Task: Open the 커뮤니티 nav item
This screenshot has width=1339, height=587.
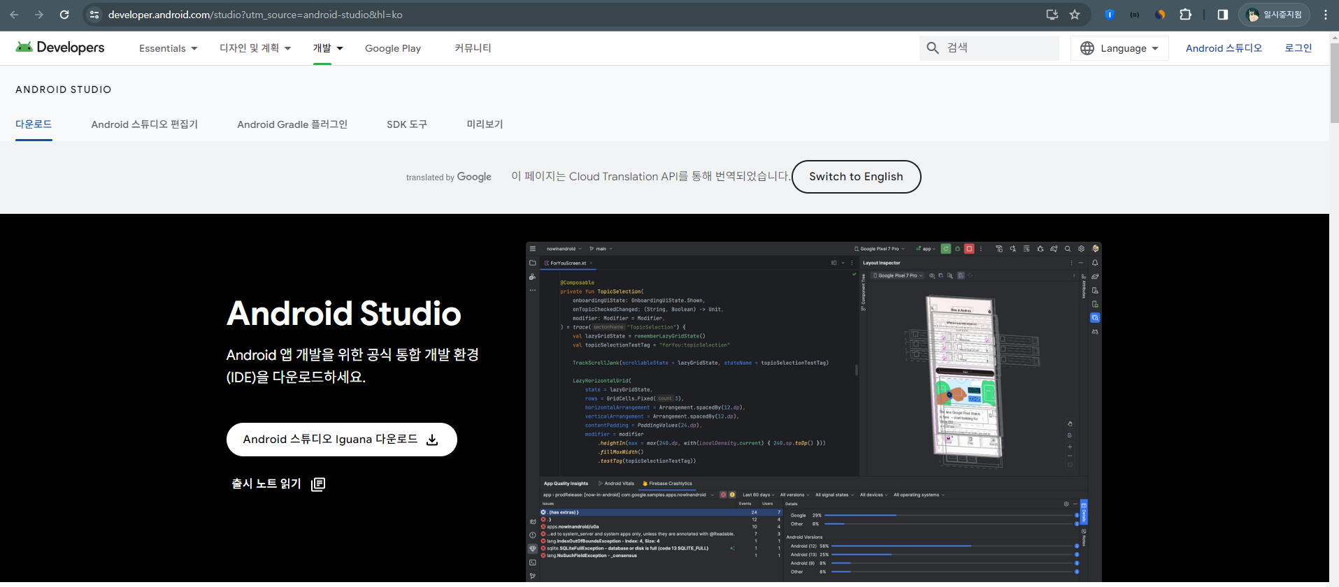Action: (473, 48)
